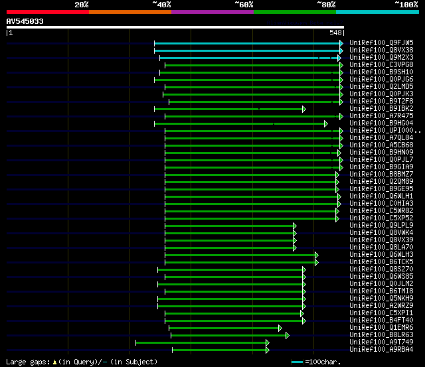This screenshot has width=425, height=367.
Task: Select the UniRef100_C5XP52 label
Action: click(381, 218)
